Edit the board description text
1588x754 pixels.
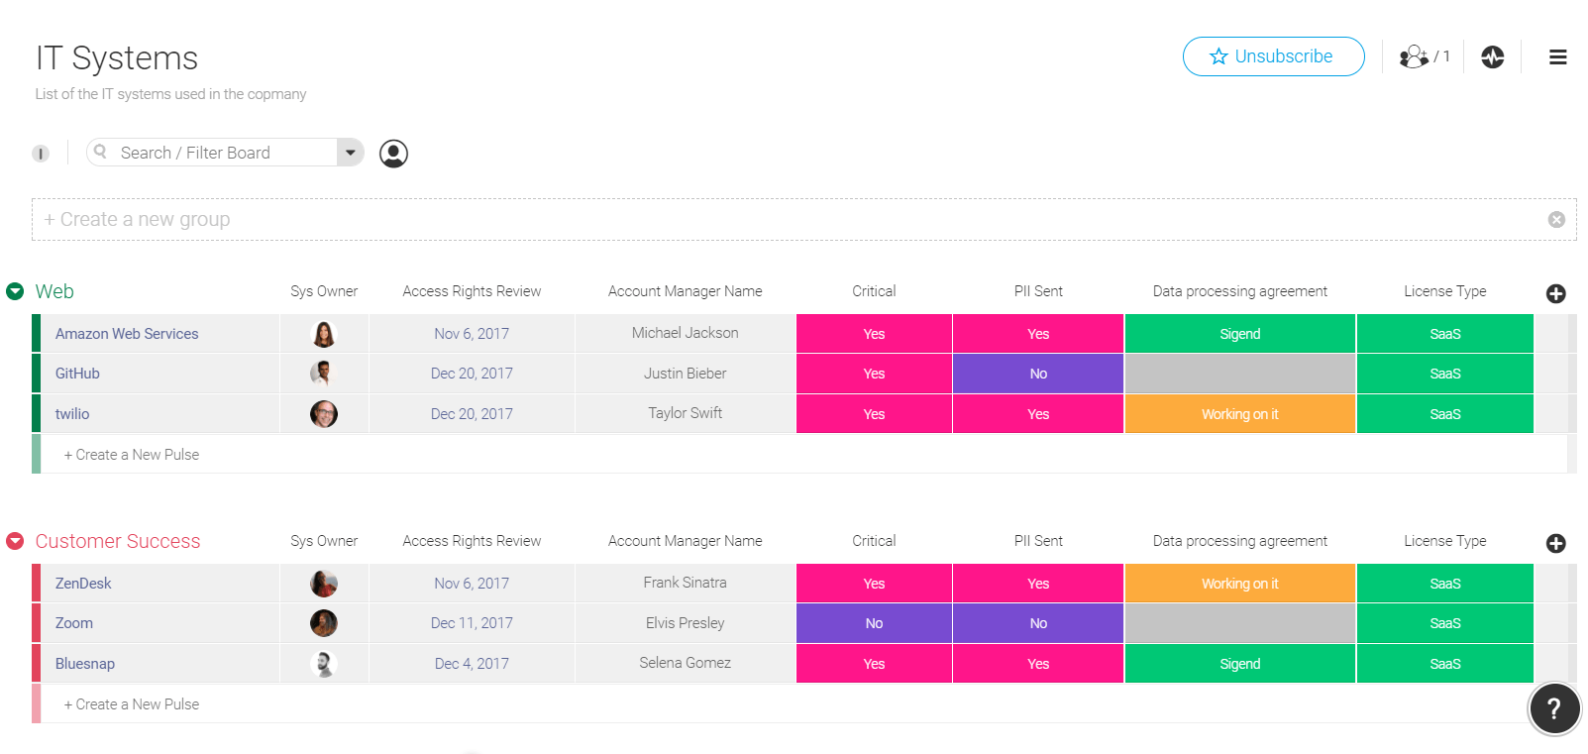(170, 94)
